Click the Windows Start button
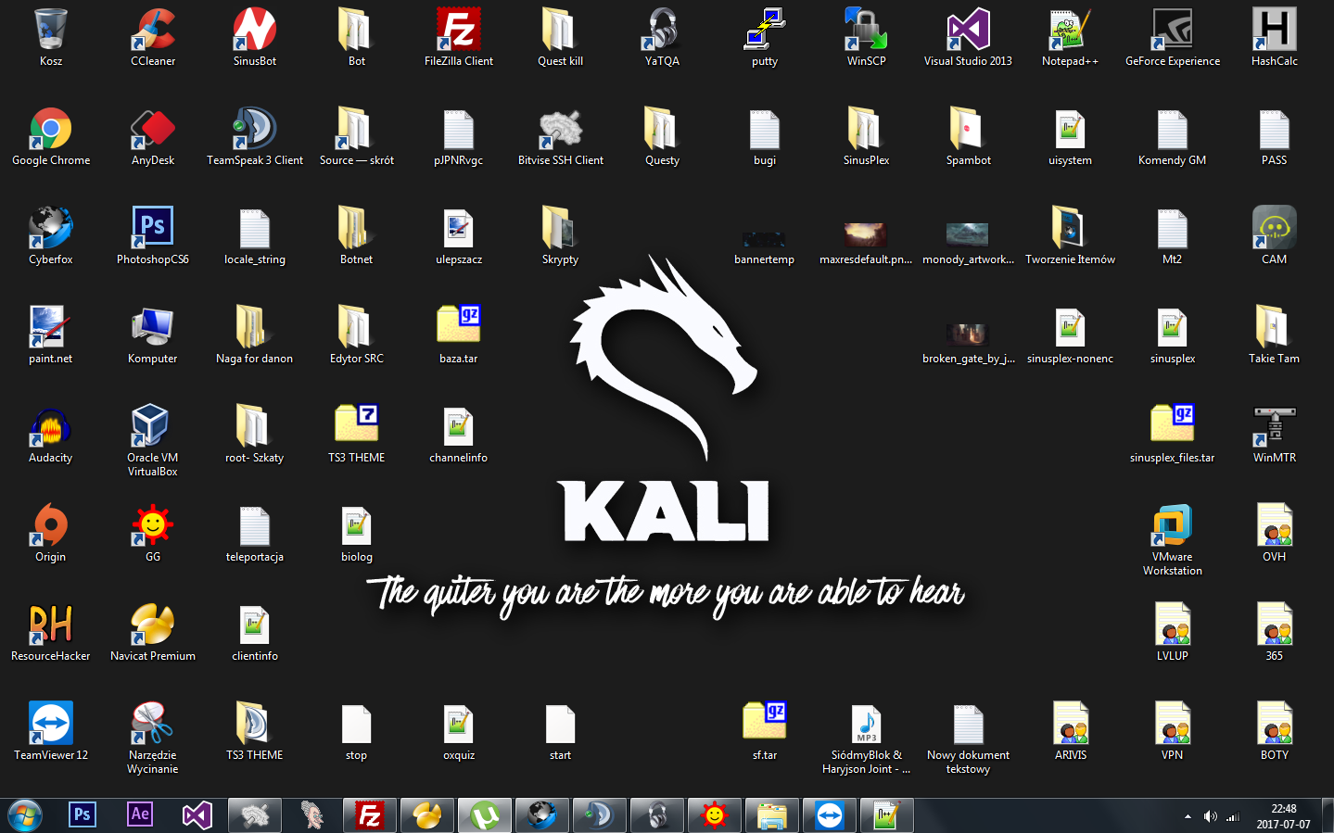 coord(25,815)
